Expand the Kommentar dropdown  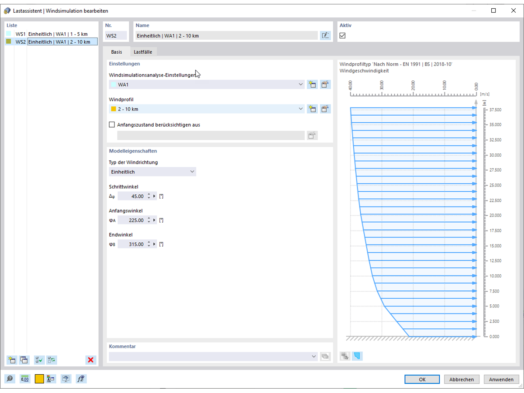click(x=314, y=357)
